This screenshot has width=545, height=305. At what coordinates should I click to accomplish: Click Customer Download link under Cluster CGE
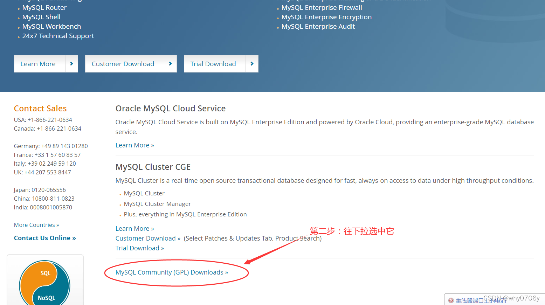(148, 238)
